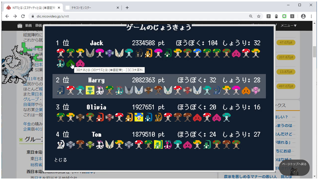
Task: Click the first red mushroom in Jack's row
Action: pyautogui.click(x=60, y=53)
